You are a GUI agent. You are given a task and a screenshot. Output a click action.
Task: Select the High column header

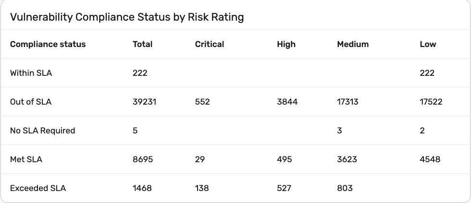[x=286, y=44]
